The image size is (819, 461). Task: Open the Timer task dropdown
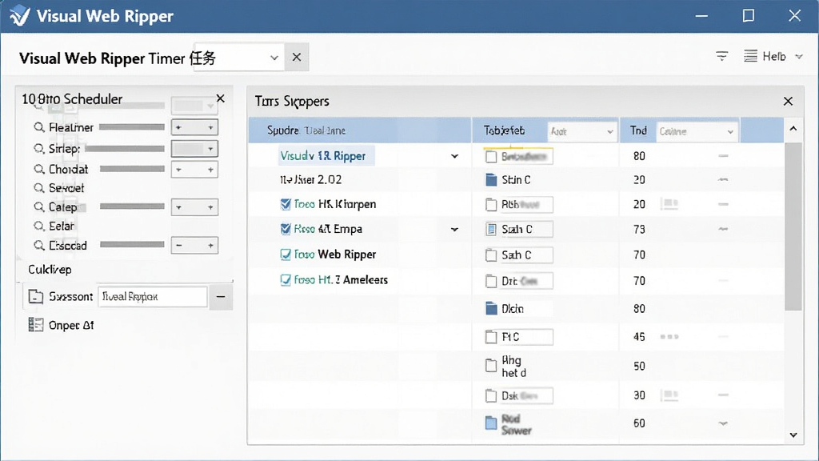point(274,58)
